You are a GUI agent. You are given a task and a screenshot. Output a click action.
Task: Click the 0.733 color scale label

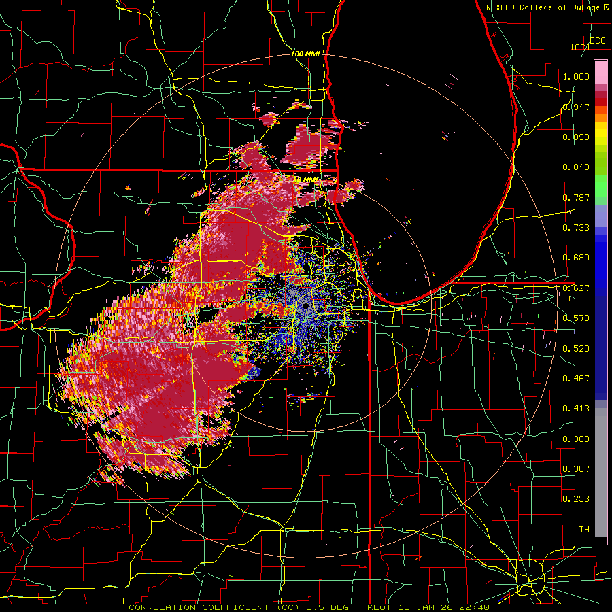pos(576,228)
